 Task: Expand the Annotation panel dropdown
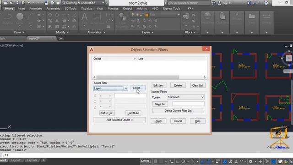coord(97,32)
